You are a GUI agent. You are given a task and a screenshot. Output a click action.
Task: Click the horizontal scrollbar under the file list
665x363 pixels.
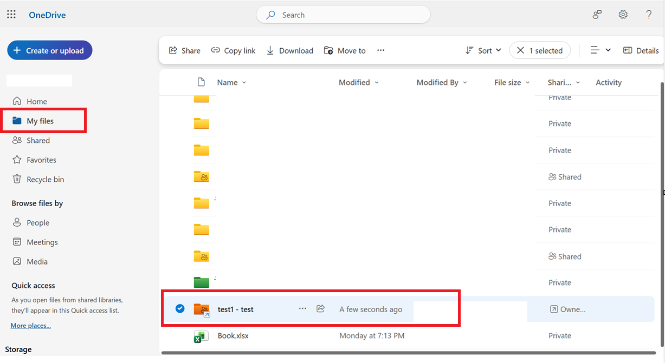[x=409, y=353]
